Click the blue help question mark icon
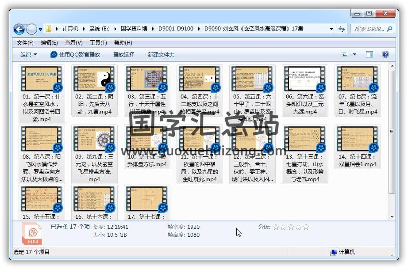Image resolution: width=408 pixels, height=269 pixels. pos(385,54)
